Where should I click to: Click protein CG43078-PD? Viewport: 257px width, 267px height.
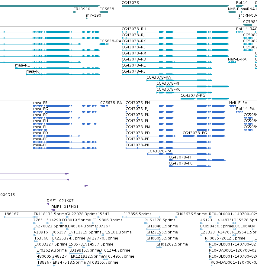point(151,136)
